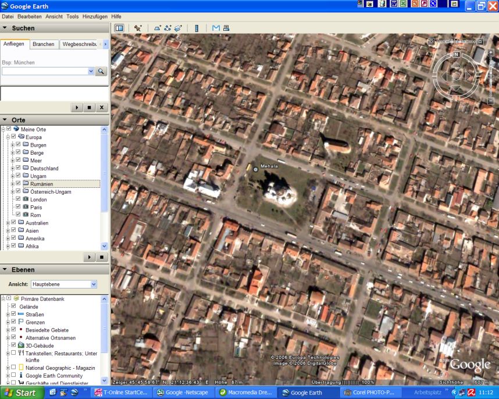Image resolution: width=499 pixels, height=399 pixels.
Task: Switch to Macromedia Dreamweaver taskbar window
Action: (245, 393)
